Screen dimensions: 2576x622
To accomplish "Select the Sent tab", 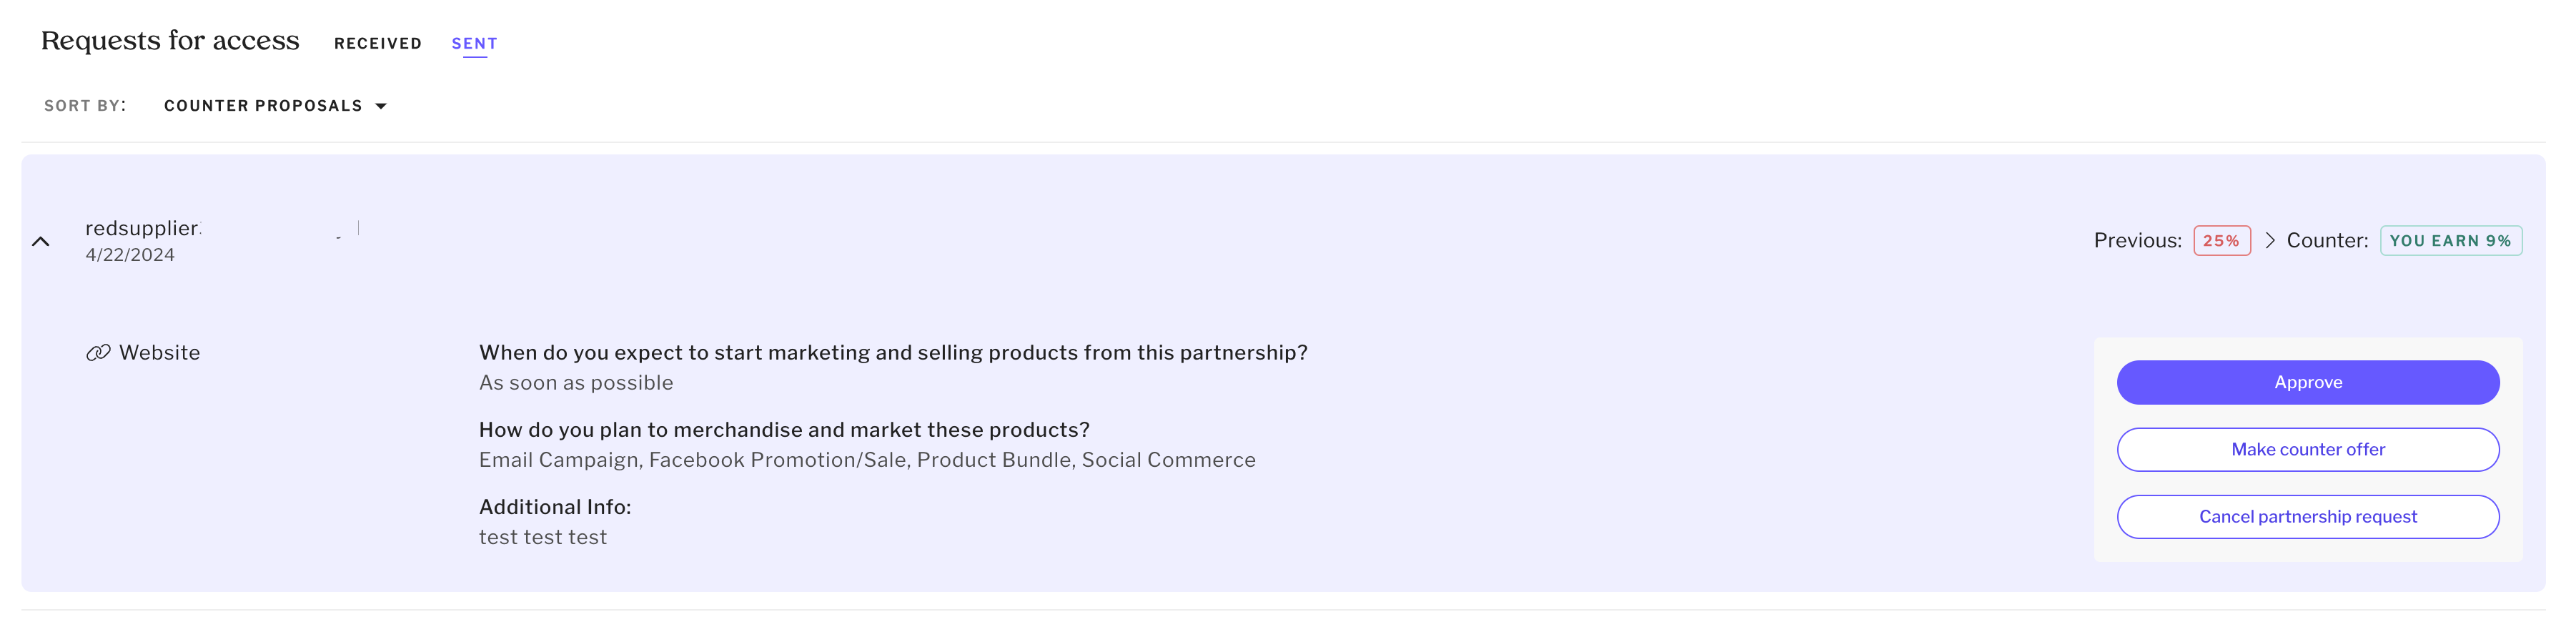I will 474,44.
